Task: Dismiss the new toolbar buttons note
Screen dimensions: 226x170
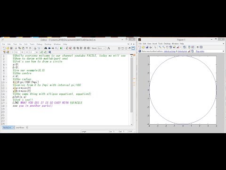Action: click(x=223, y=51)
